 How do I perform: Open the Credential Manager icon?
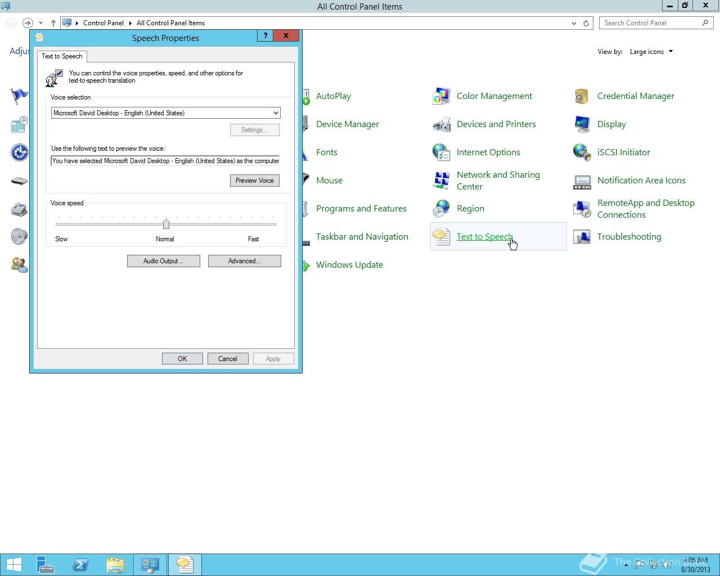point(582,96)
